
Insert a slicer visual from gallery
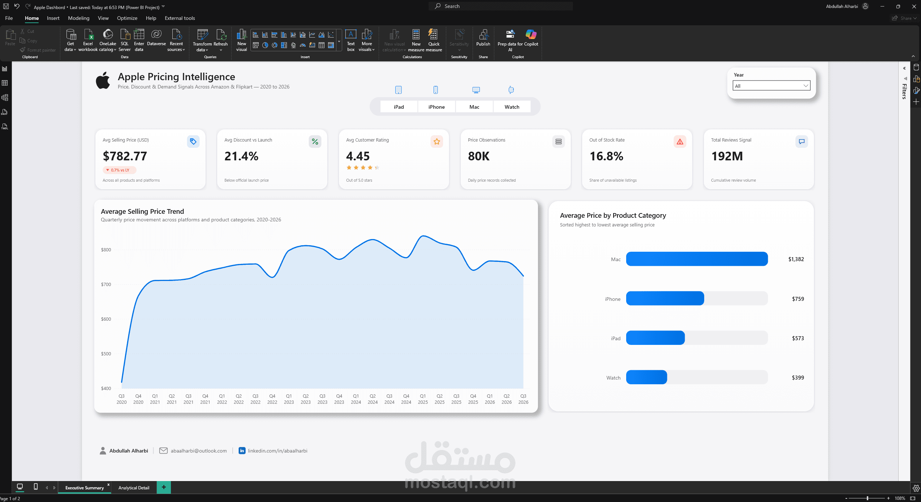pyautogui.click(x=255, y=45)
